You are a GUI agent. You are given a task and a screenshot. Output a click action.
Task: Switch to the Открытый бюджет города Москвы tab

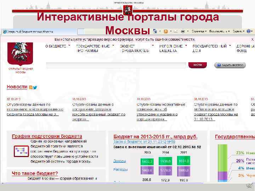[x=39, y=32]
